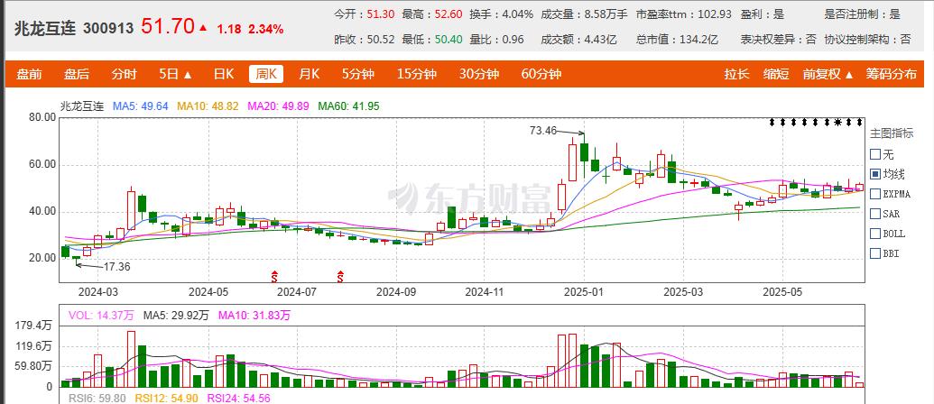The image size is (934, 404).
Task: Switch to the 30分钟 chart tab
Action: [479, 74]
